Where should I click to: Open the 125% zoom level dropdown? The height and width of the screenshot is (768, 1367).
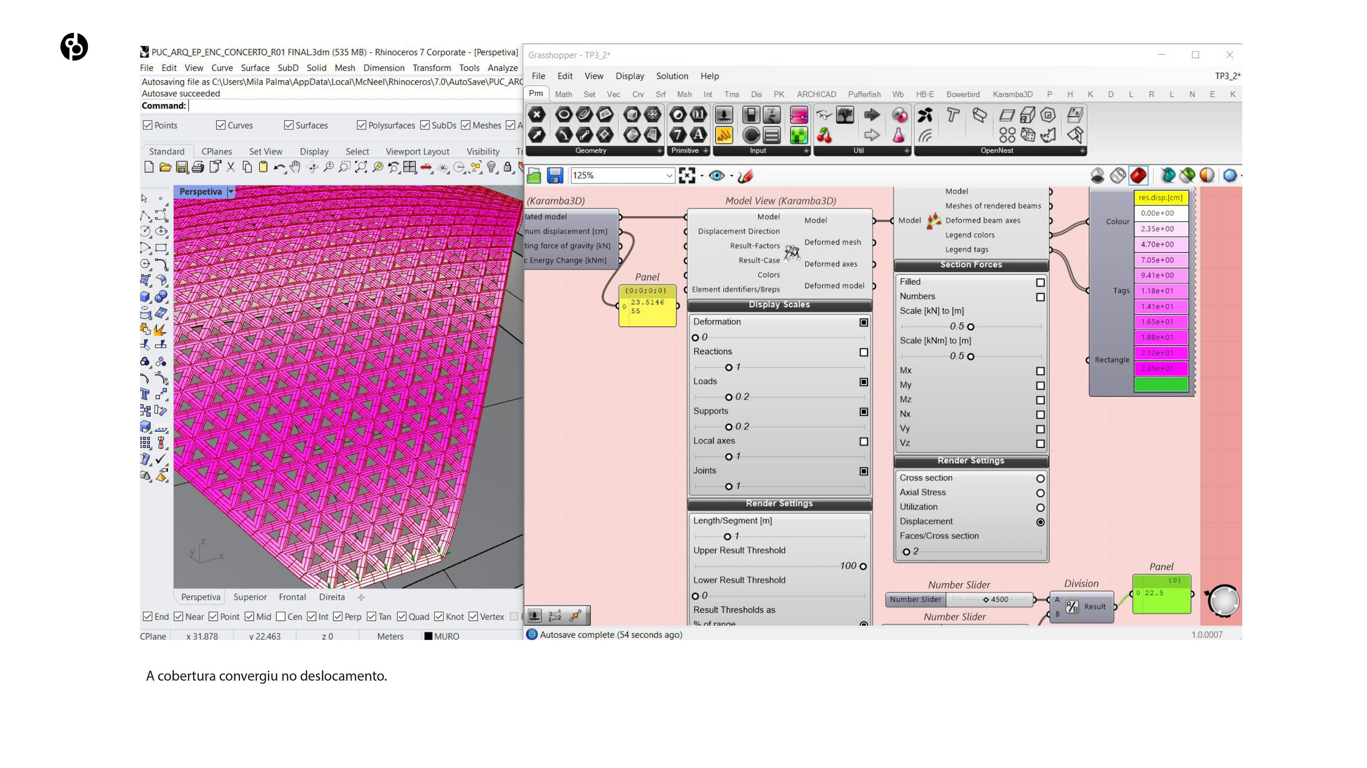pos(669,175)
